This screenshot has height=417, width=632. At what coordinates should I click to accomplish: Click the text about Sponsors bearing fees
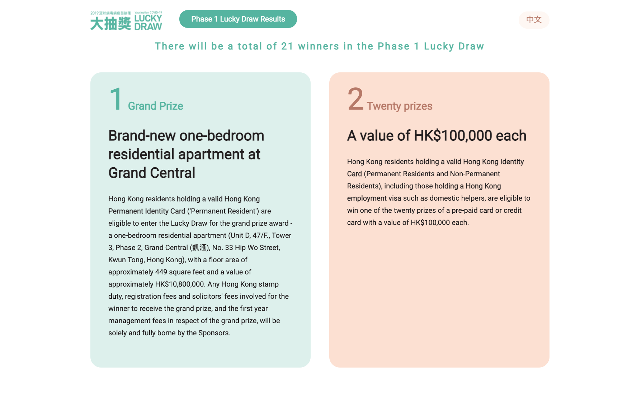pyautogui.click(x=194, y=327)
